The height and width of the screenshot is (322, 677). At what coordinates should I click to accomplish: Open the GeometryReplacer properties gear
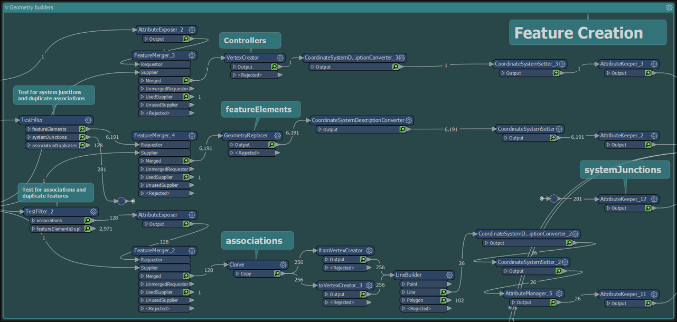277,136
